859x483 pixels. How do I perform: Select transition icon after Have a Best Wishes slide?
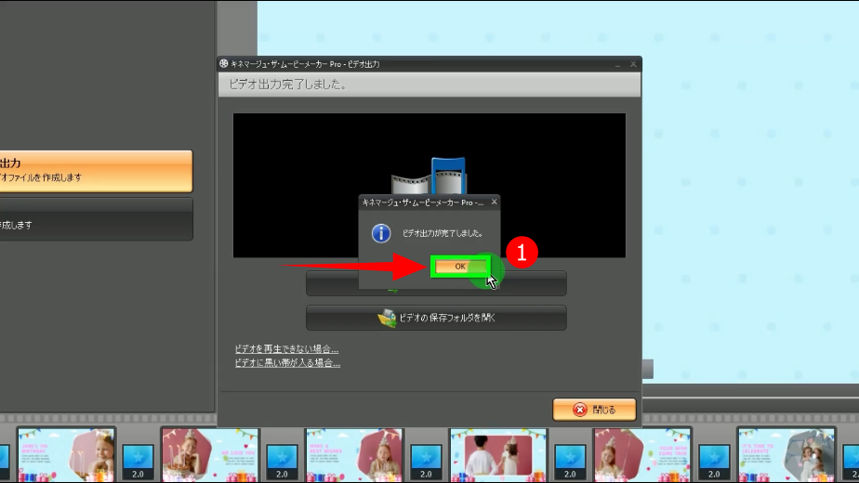[x=427, y=458]
